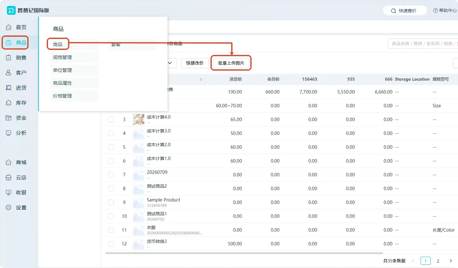This screenshot has height=268, width=458.
Task: Click the placeholder image for Sample Product
Action: 138,202
